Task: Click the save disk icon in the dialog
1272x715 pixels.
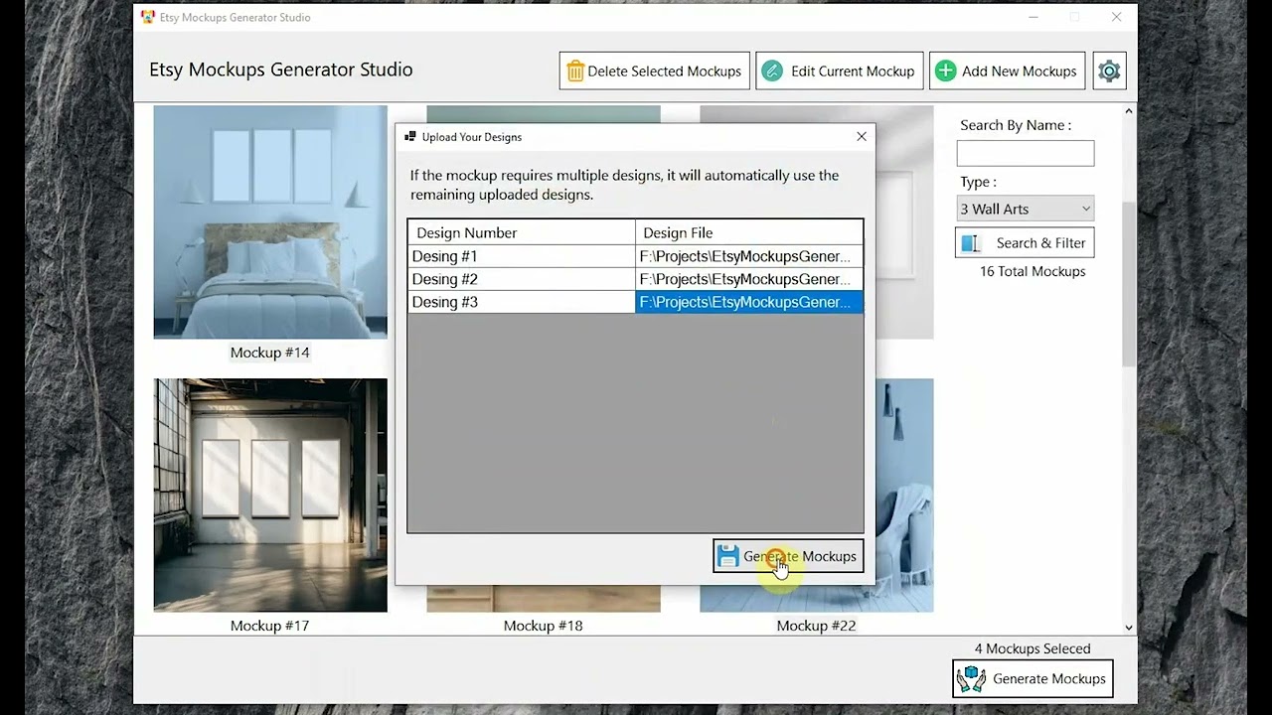Action: [728, 556]
